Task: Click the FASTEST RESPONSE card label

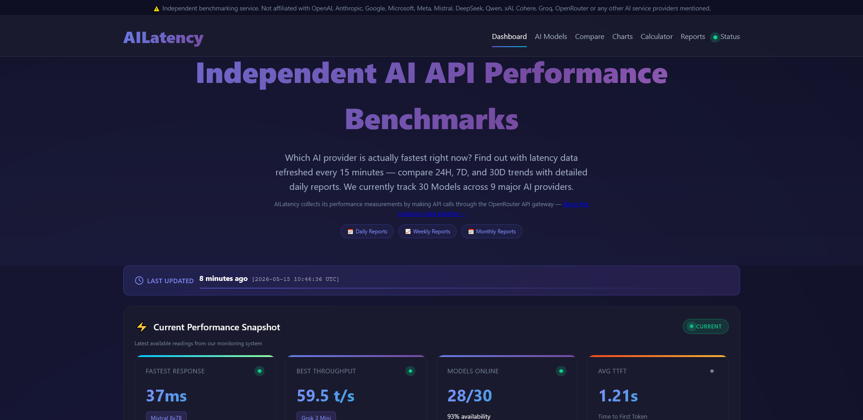Action: 175,371
